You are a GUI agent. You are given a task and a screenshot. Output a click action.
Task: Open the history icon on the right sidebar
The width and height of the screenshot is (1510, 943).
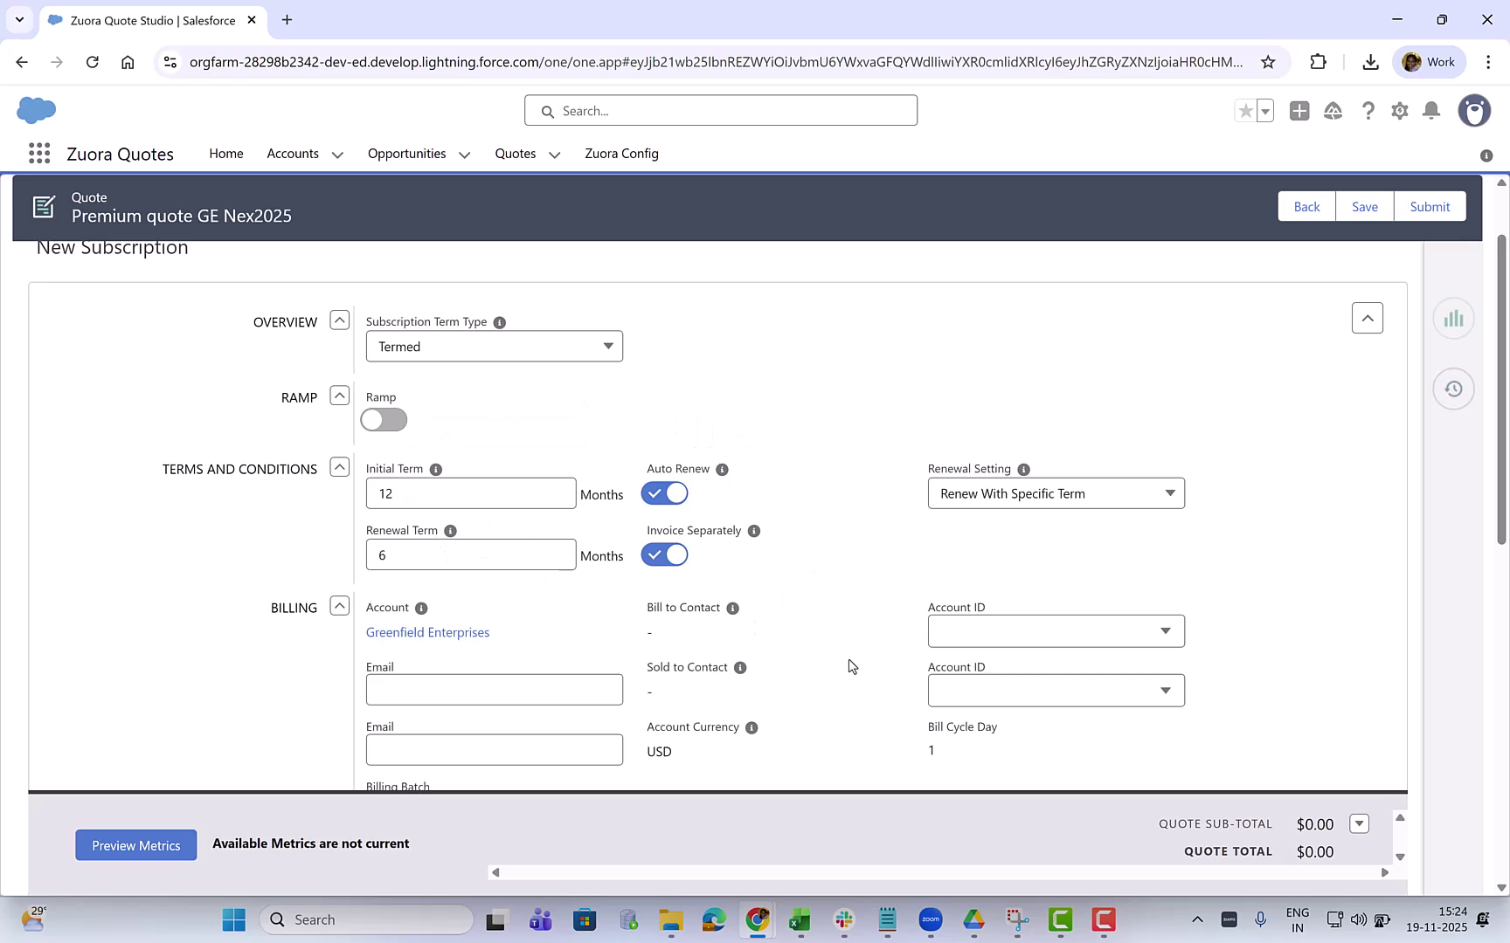pyautogui.click(x=1453, y=389)
